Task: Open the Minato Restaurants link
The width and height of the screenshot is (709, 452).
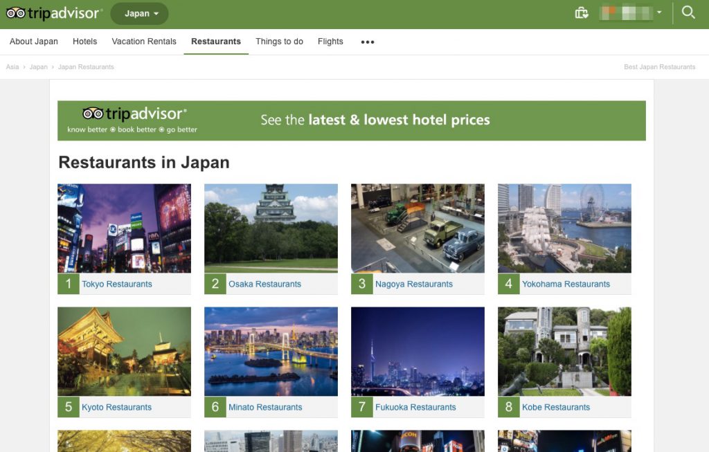Action: [265, 407]
